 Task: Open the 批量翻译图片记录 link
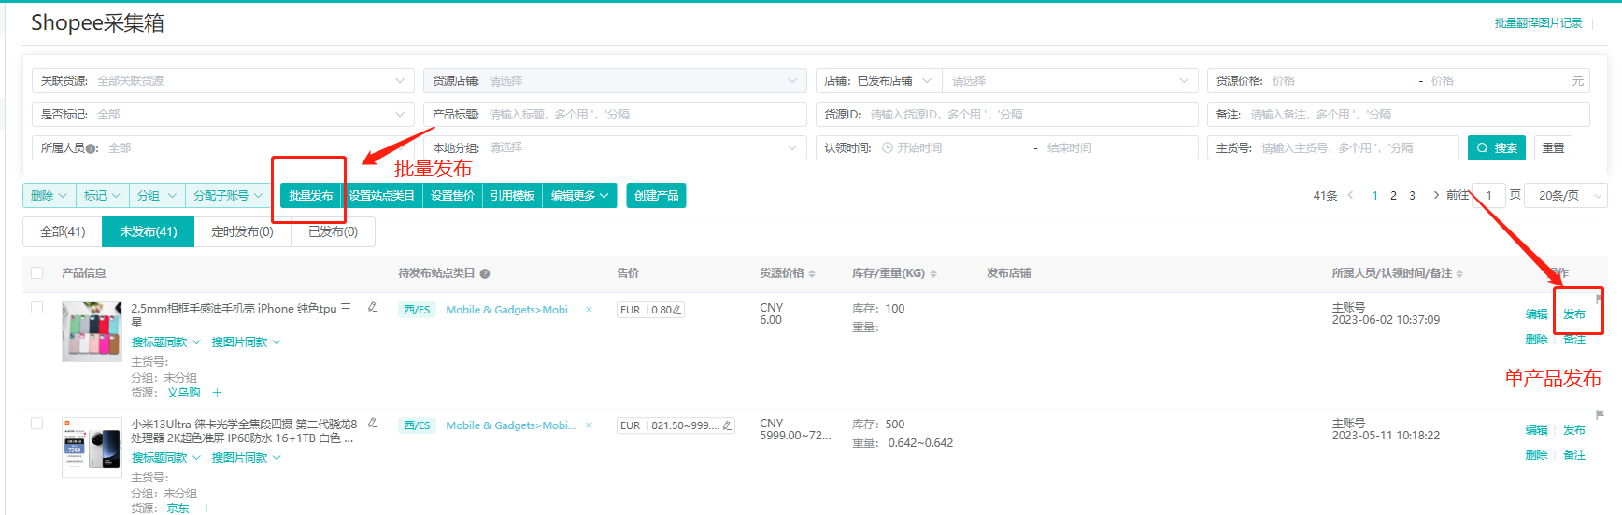coord(1538,23)
